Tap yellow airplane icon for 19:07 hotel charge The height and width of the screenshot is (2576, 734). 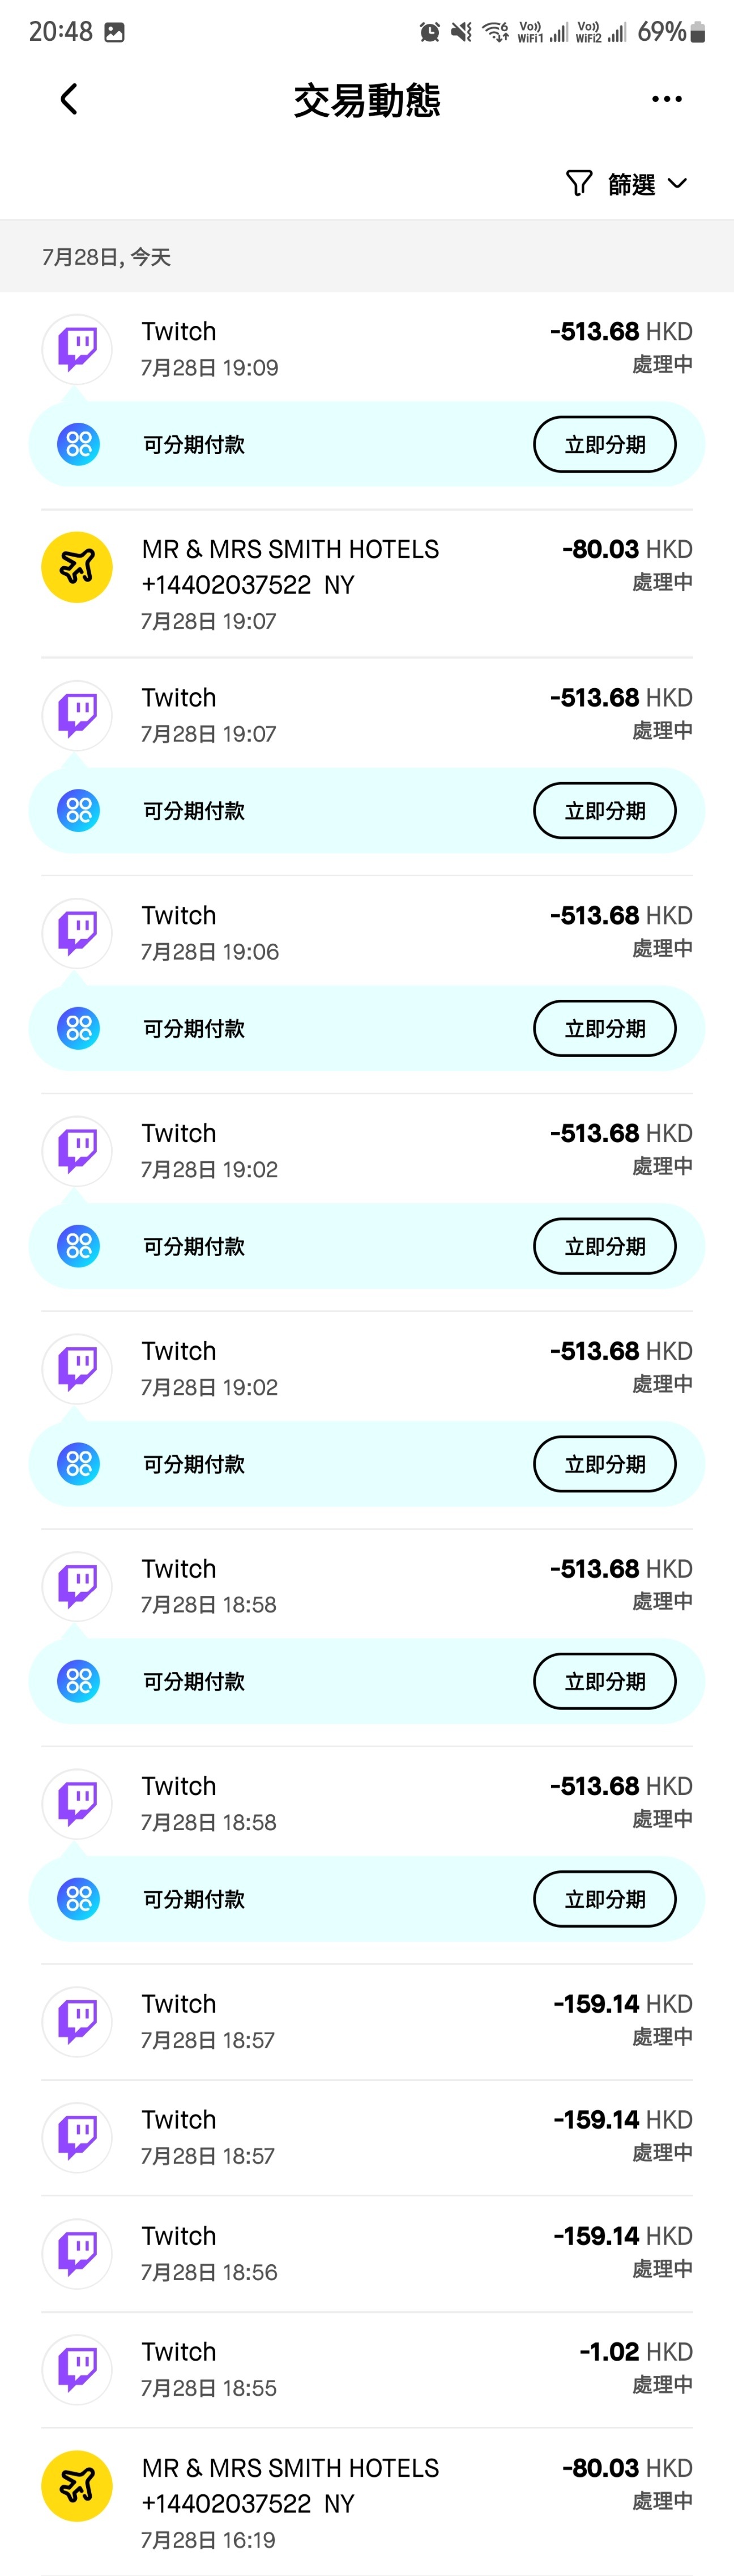tap(77, 567)
